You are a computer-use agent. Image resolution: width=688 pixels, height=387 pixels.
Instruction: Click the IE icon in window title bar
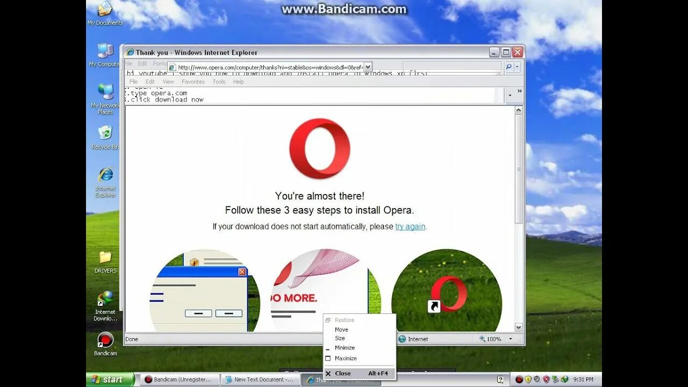(x=130, y=52)
